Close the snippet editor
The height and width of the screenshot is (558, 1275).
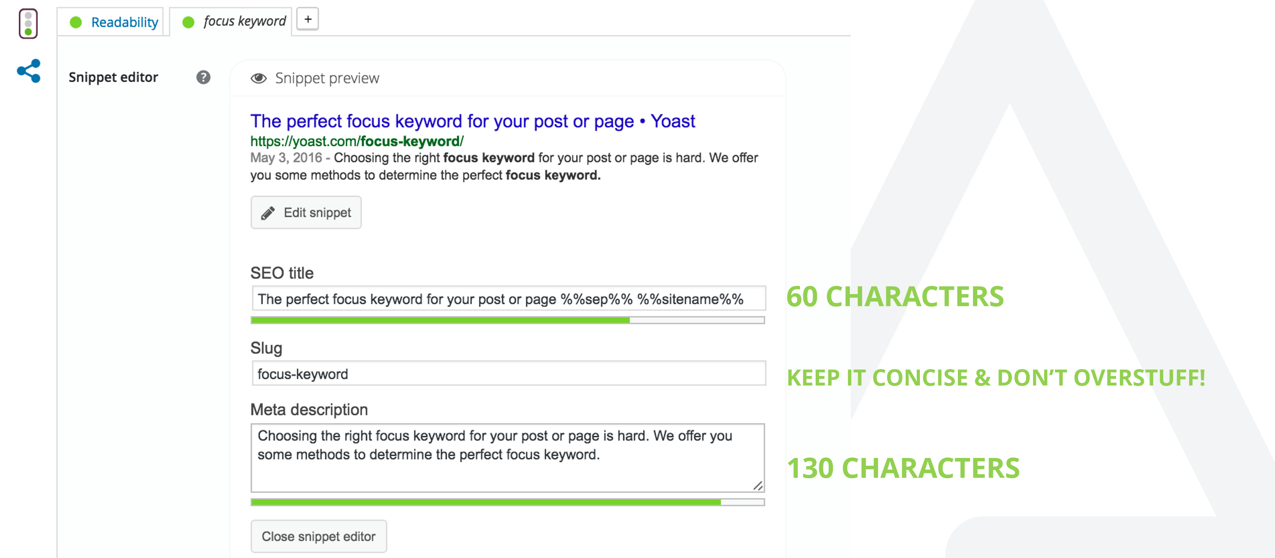(319, 536)
